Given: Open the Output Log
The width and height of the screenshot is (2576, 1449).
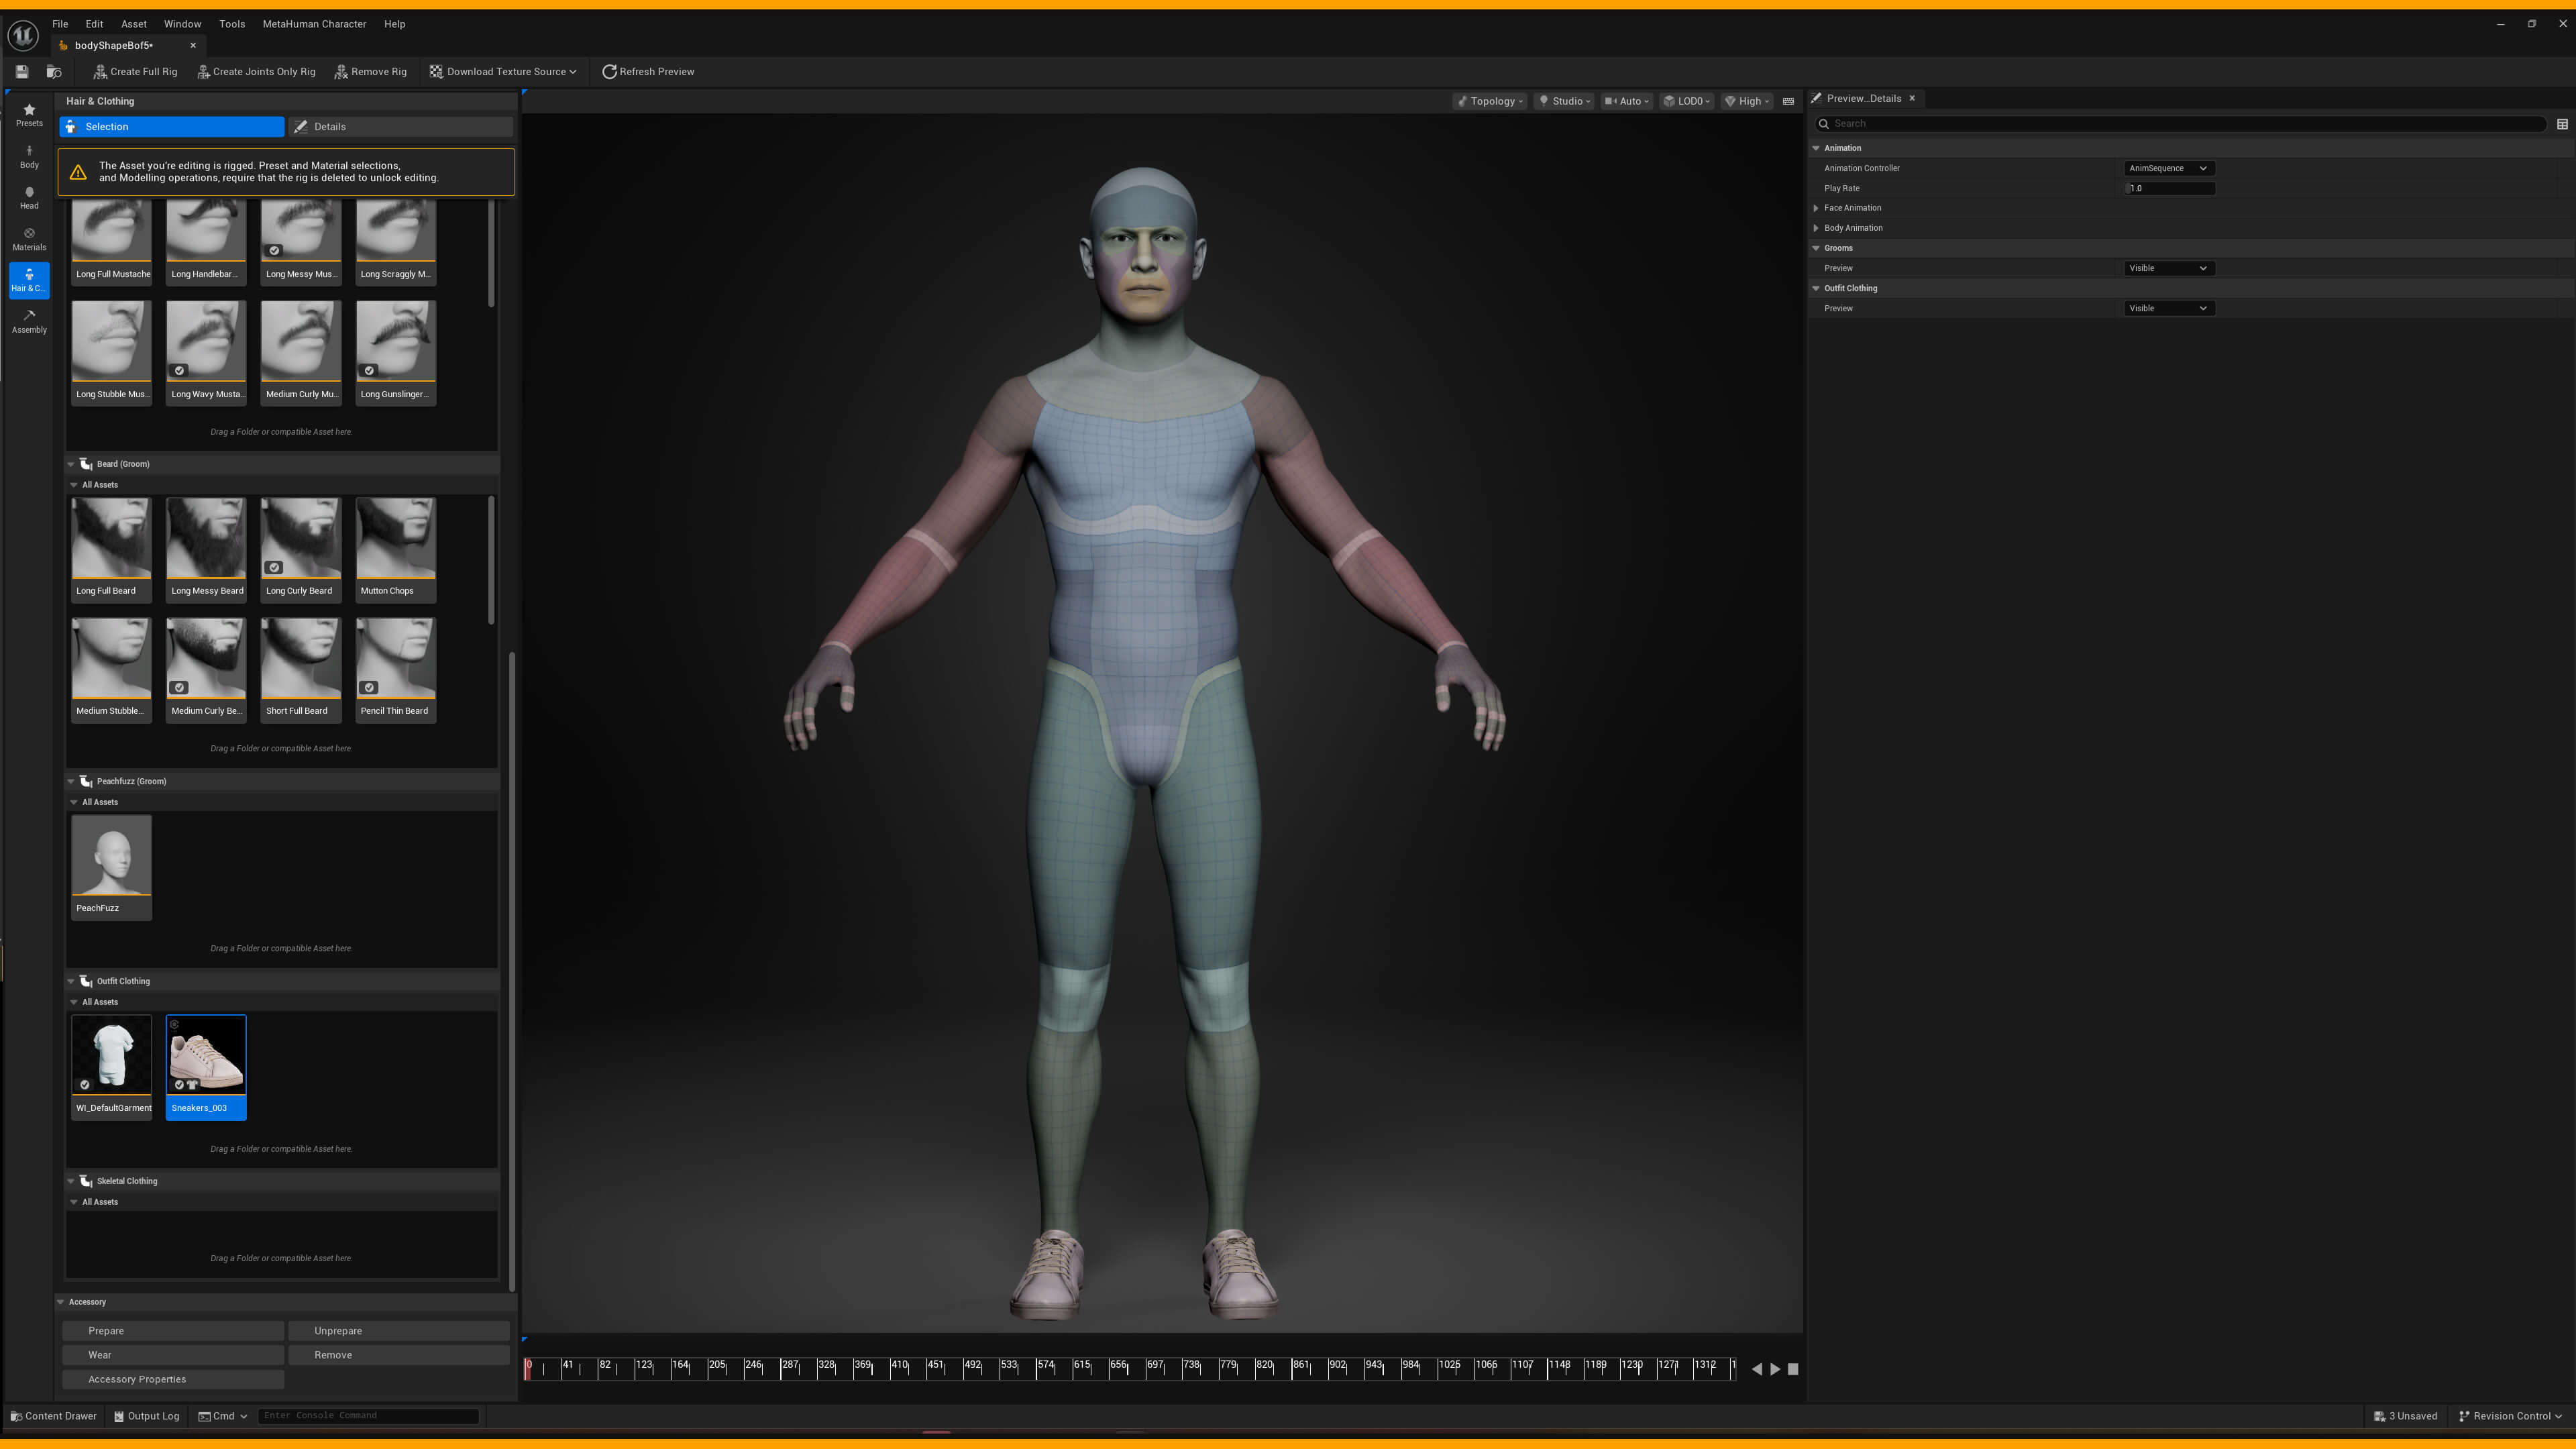Looking at the screenshot, I should point(146,1416).
